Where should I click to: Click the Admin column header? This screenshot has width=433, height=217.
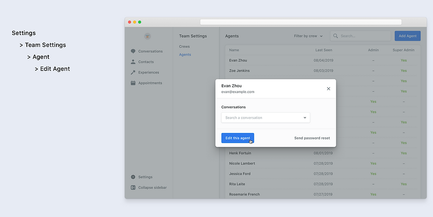click(x=373, y=50)
